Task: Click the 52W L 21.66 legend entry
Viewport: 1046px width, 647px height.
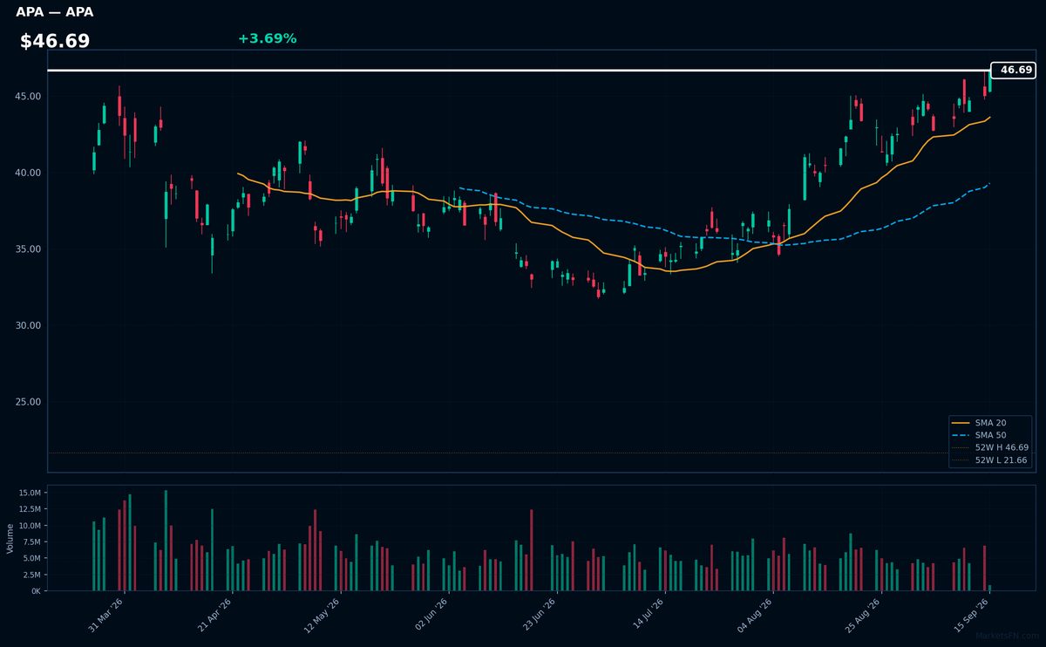Action: 990,460
